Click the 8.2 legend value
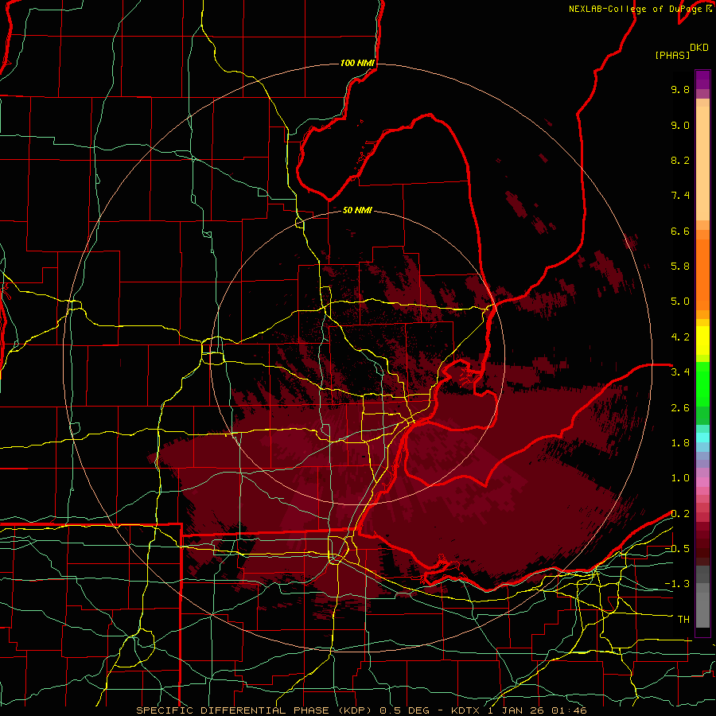The width and height of the screenshot is (716, 716). click(x=680, y=160)
